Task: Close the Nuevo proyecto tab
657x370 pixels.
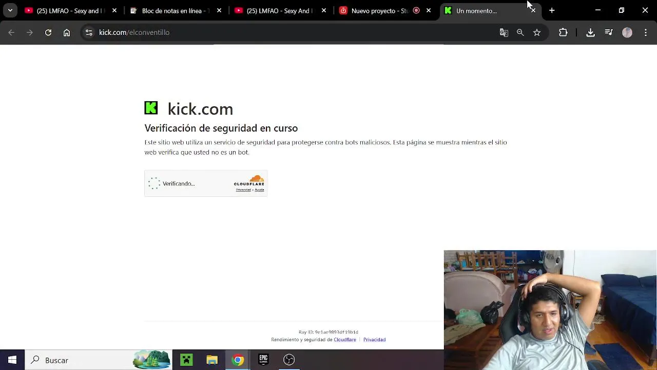Action: [x=429, y=10]
